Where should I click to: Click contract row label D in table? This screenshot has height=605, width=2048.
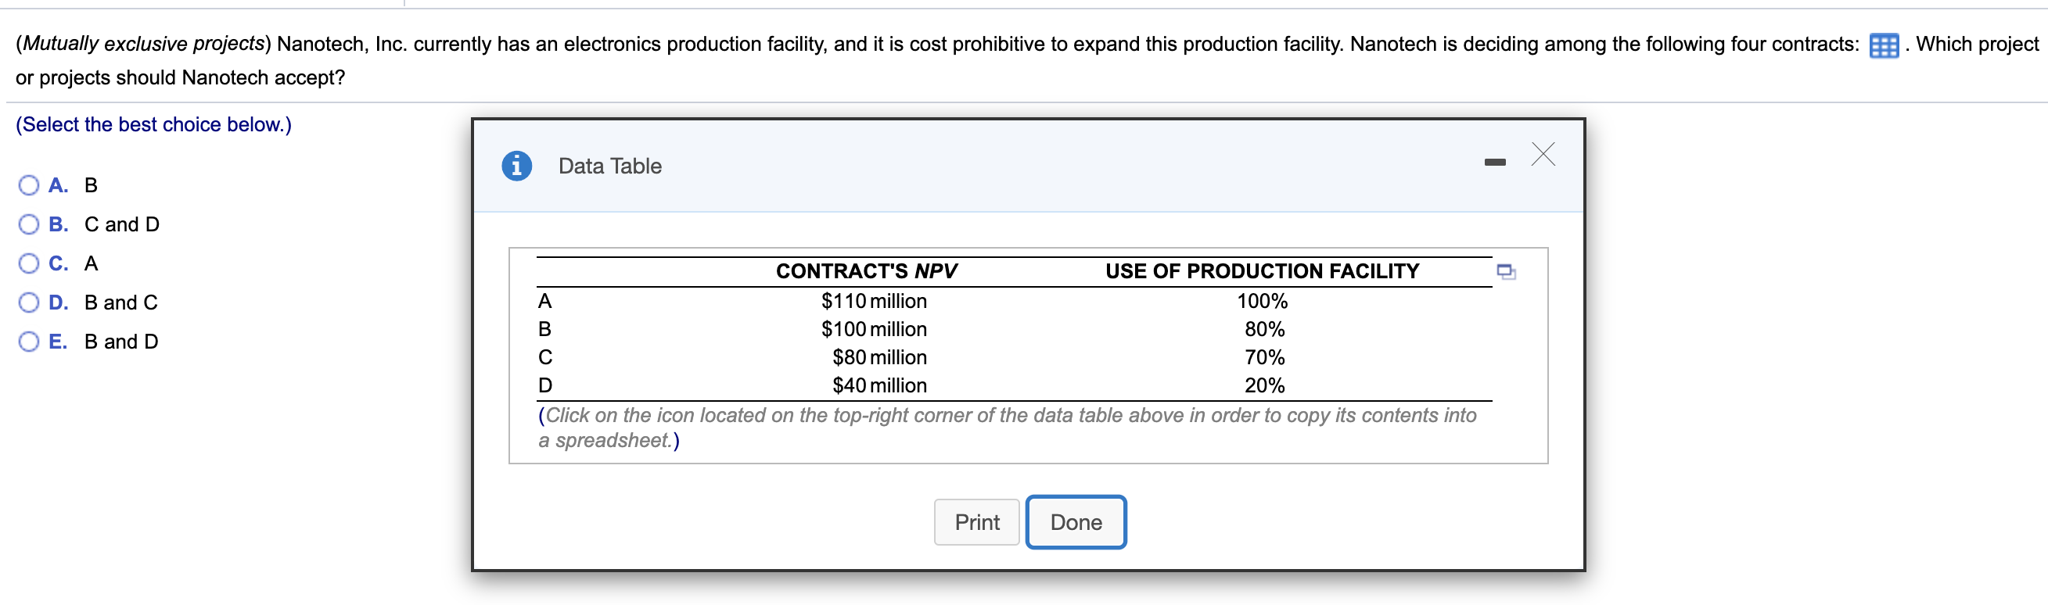(x=544, y=385)
